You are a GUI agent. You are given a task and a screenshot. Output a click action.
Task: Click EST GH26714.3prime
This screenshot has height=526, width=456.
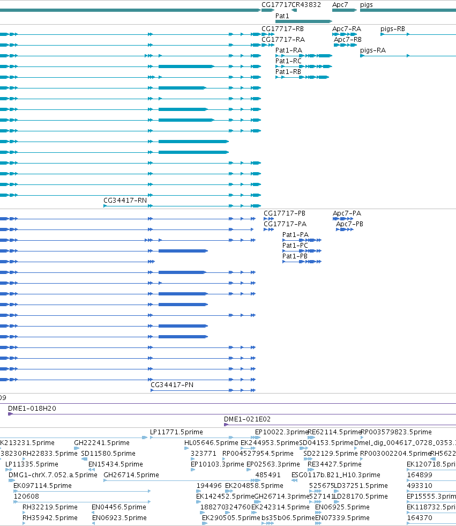tap(282, 497)
